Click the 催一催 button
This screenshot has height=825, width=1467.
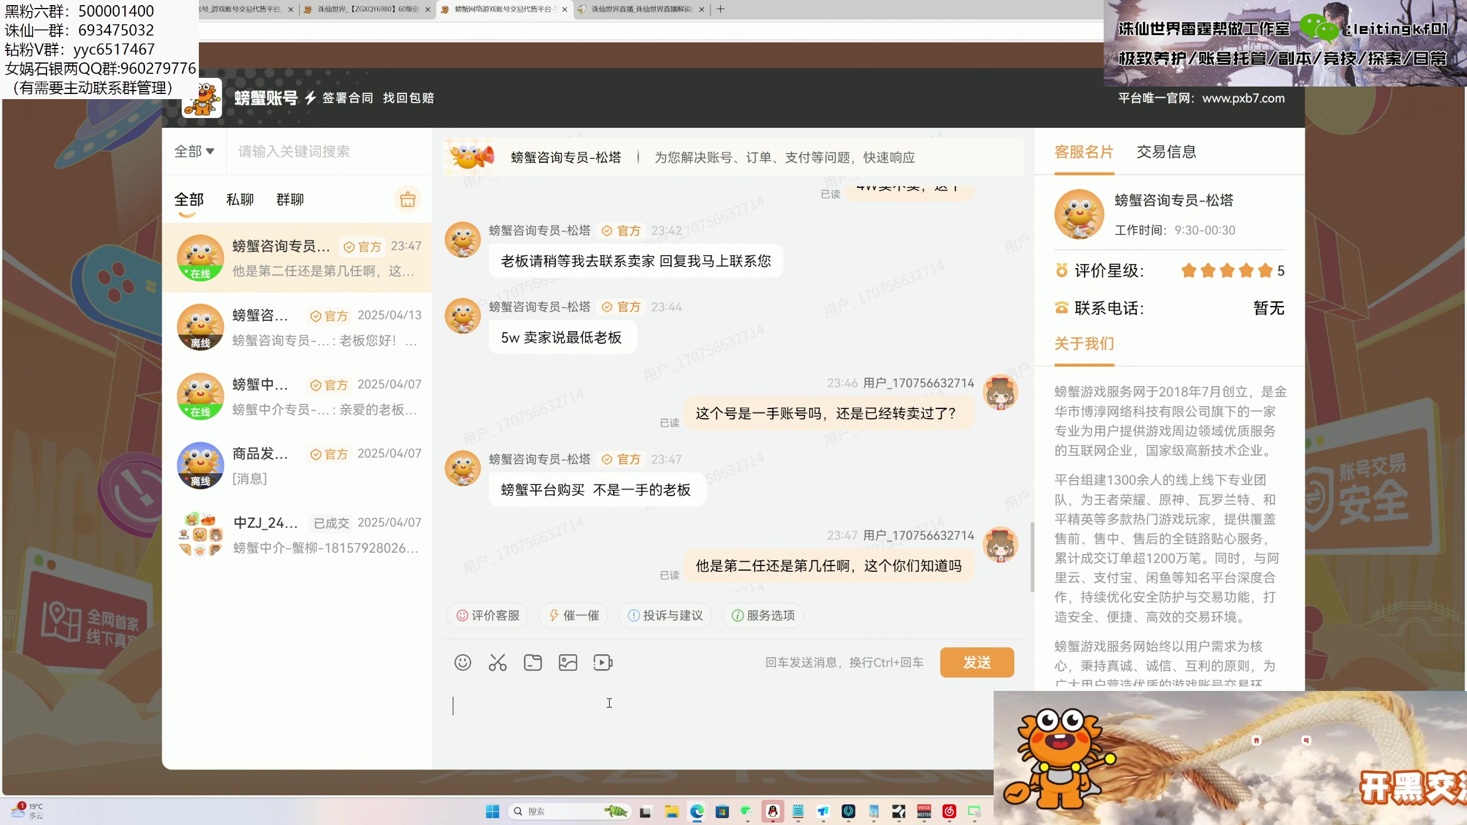click(574, 615)
